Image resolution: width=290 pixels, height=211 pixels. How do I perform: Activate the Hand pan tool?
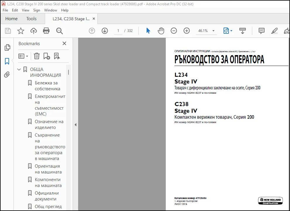click(161, 31)
